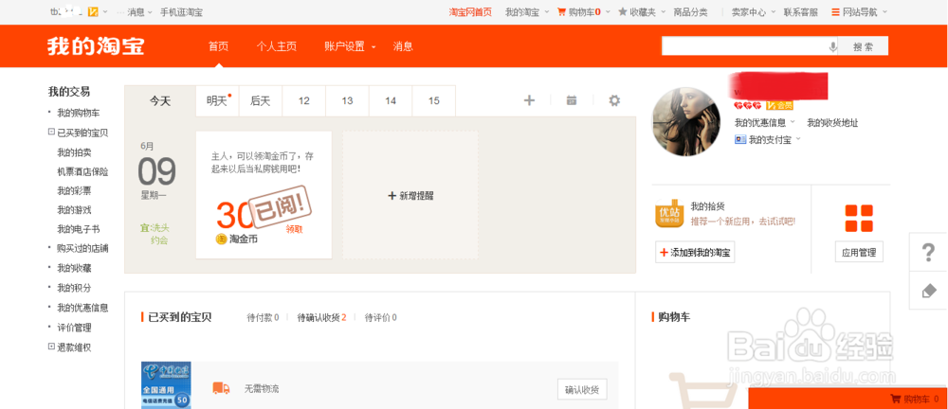The width and height of the screenshot is (948, 409).
Task: Click the star icon beside 收藏夹
Action: click(x=622, y=11)
